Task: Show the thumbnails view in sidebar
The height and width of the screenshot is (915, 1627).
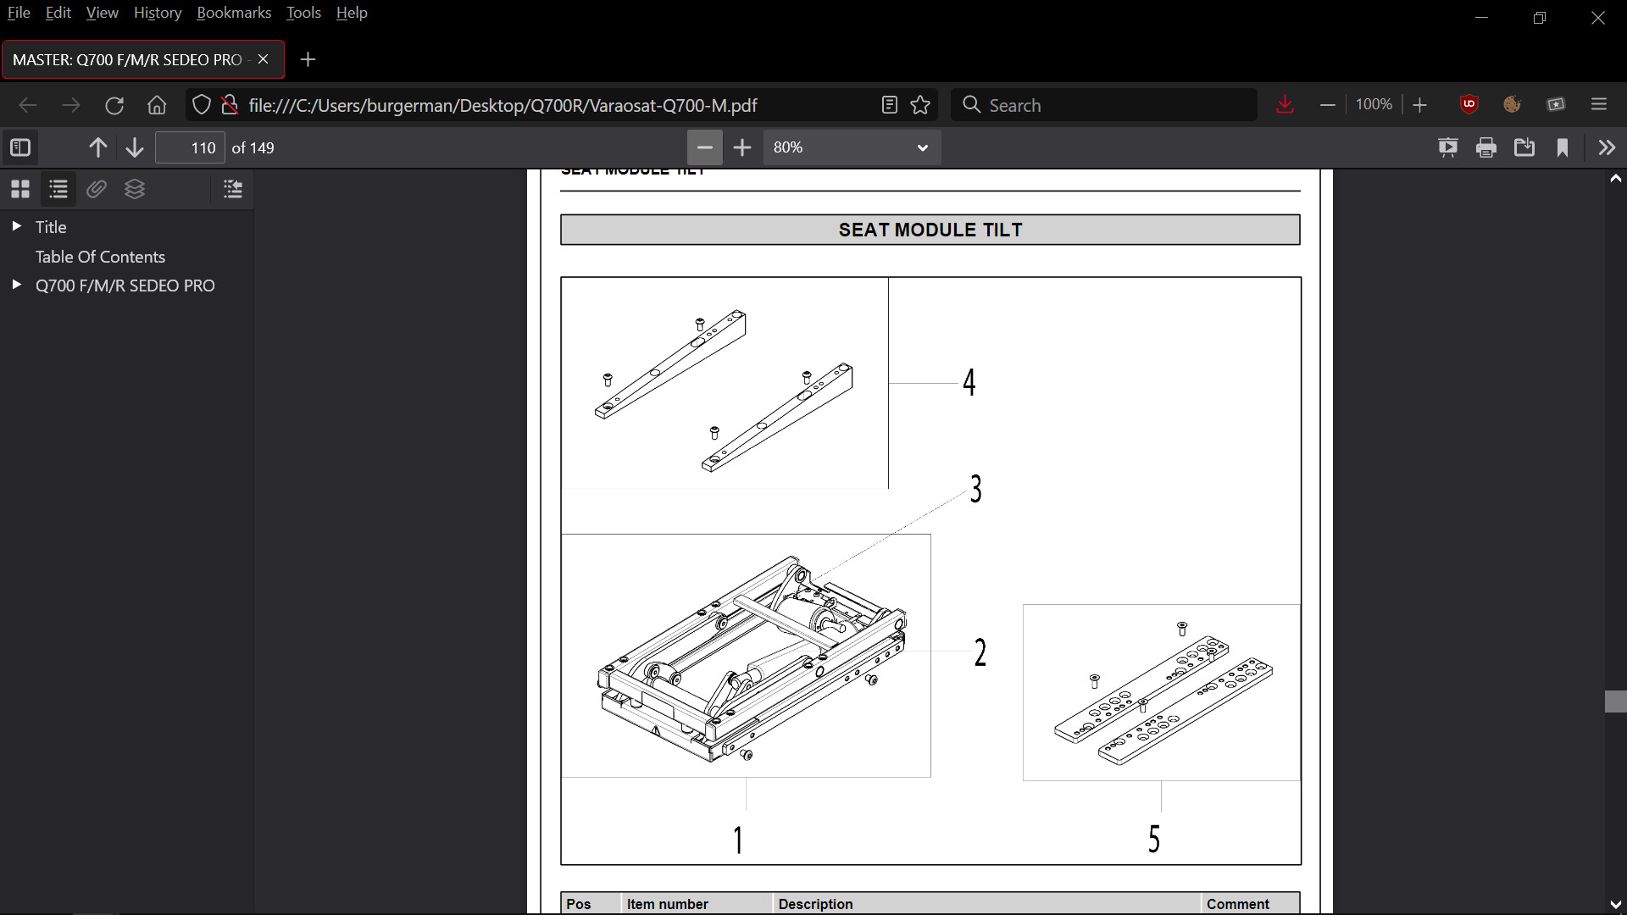Action: pos(20,189)
